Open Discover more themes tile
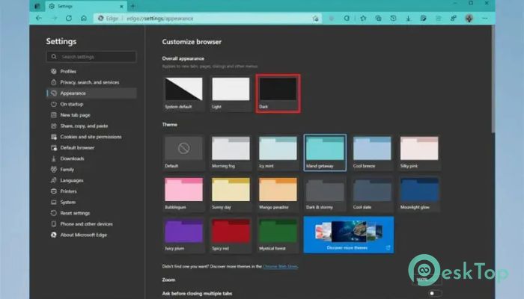Image resolution: width=524 pixels, height=299 pixels. coord(349,235)
